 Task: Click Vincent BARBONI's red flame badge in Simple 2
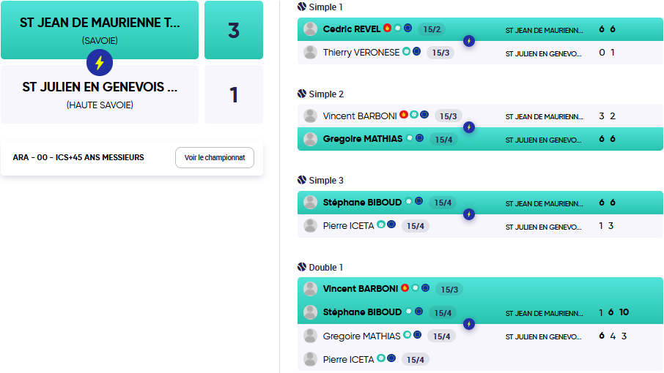tap(404, 115)
